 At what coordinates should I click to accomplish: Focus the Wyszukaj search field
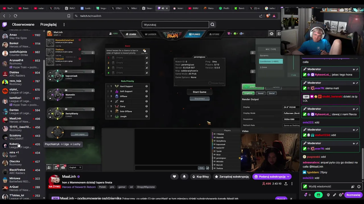[175, 25]
